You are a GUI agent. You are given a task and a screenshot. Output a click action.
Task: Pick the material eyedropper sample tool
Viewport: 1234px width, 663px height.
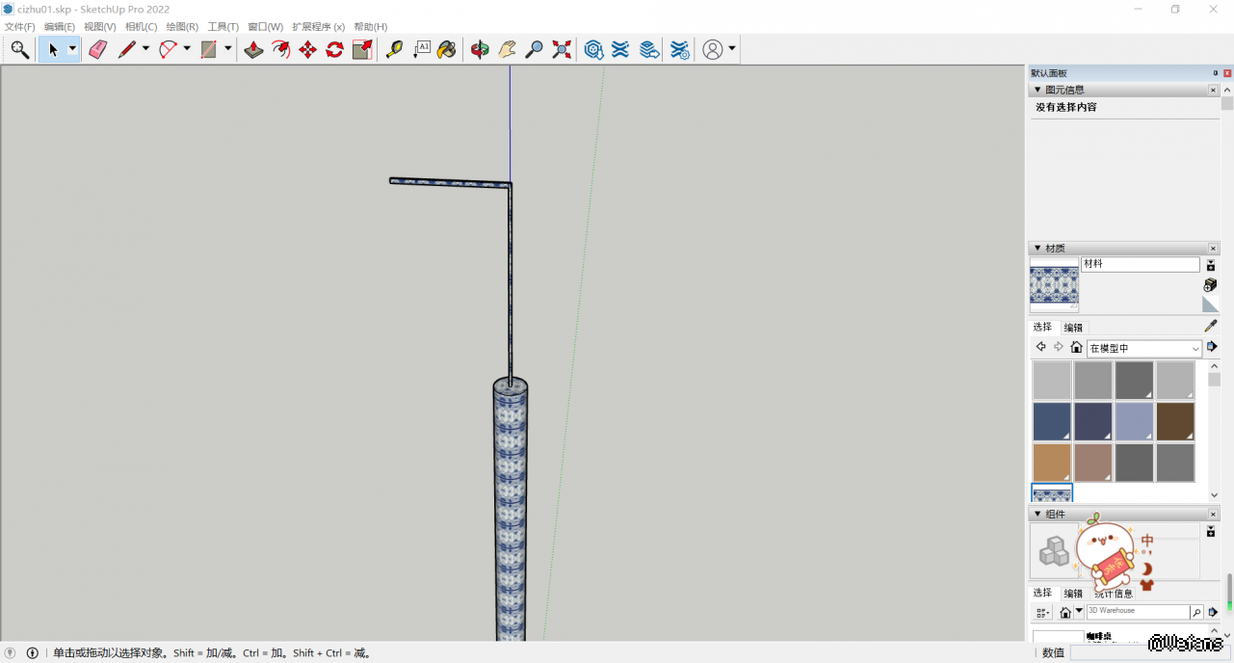[x=1210, y=327]
